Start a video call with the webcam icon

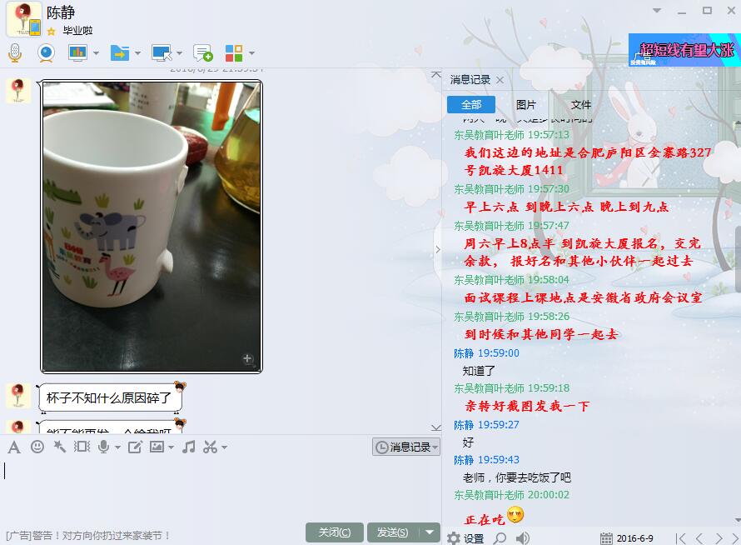click(46, 52)
